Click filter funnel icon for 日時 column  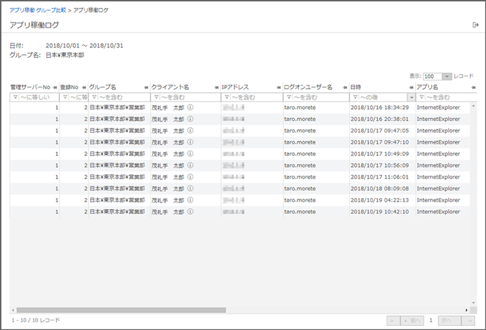pos(354,97)
